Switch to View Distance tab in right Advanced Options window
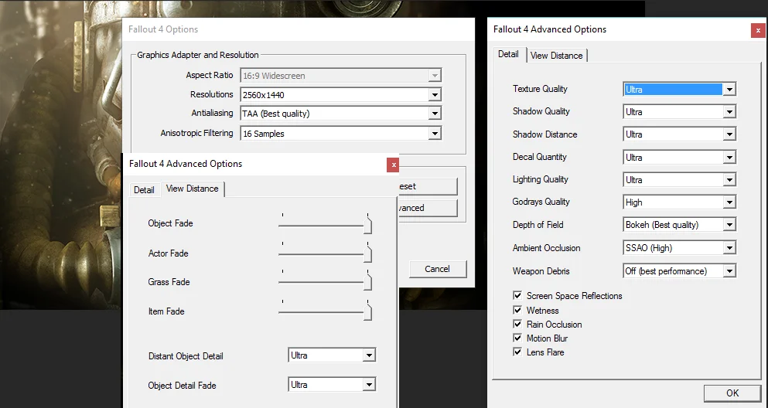Viewport: 768px width, 408px height. pos(556,56)
